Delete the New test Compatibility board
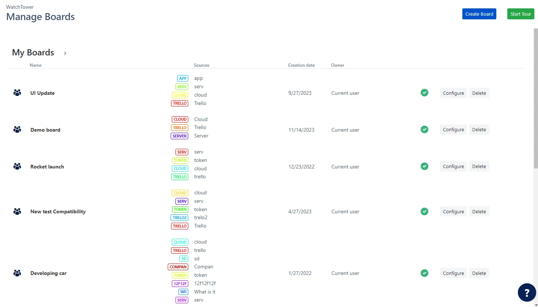 point(479,211)
